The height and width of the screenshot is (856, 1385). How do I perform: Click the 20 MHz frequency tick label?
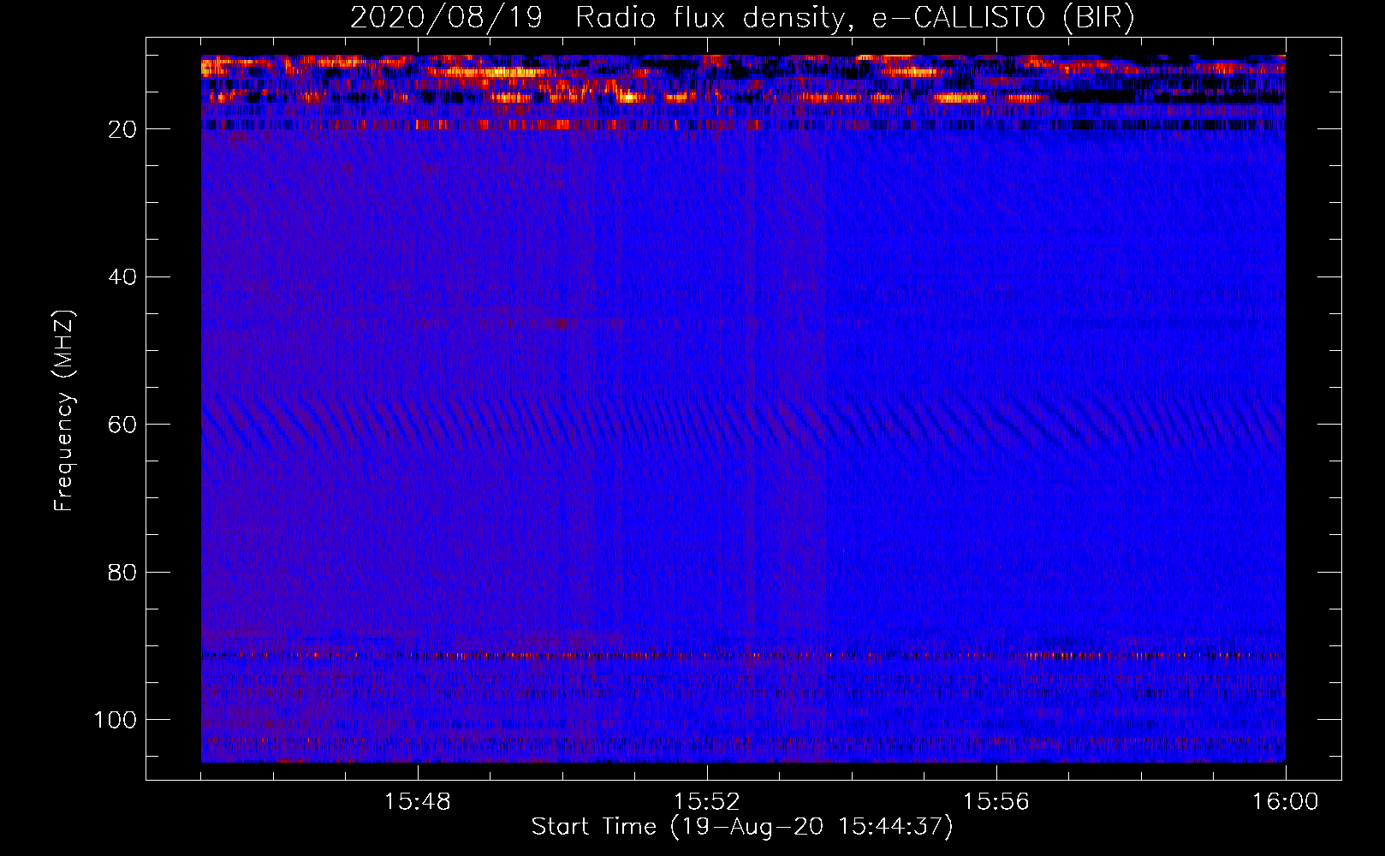(x=122, y=129)
